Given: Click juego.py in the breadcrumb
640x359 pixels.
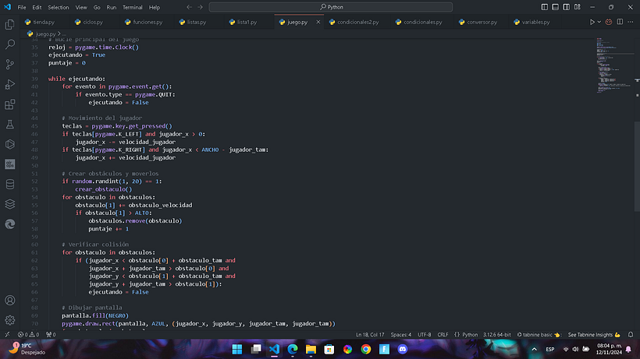Looking at the screenshot, I should (x=45, y=33).
